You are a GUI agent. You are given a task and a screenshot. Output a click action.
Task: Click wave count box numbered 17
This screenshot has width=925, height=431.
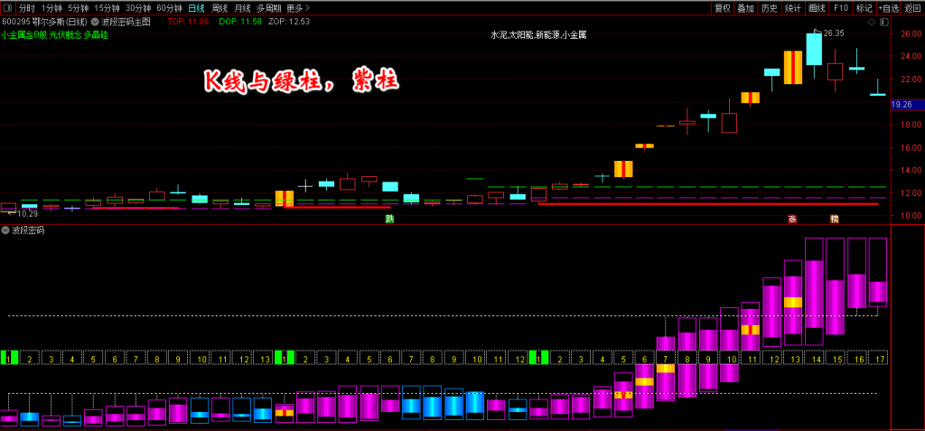tap(878, 358)
